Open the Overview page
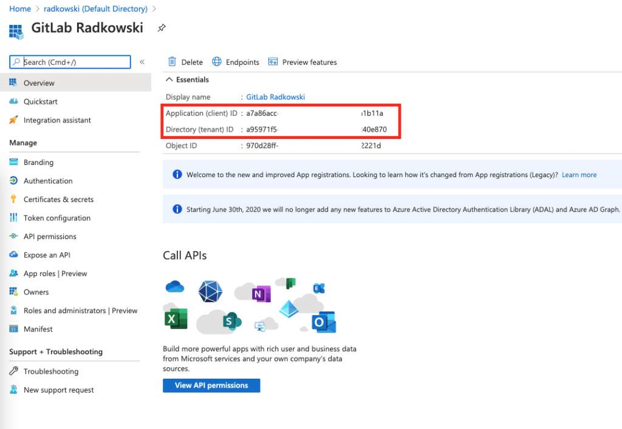Screen dimensions: 622x429 (x=75, y=83)
